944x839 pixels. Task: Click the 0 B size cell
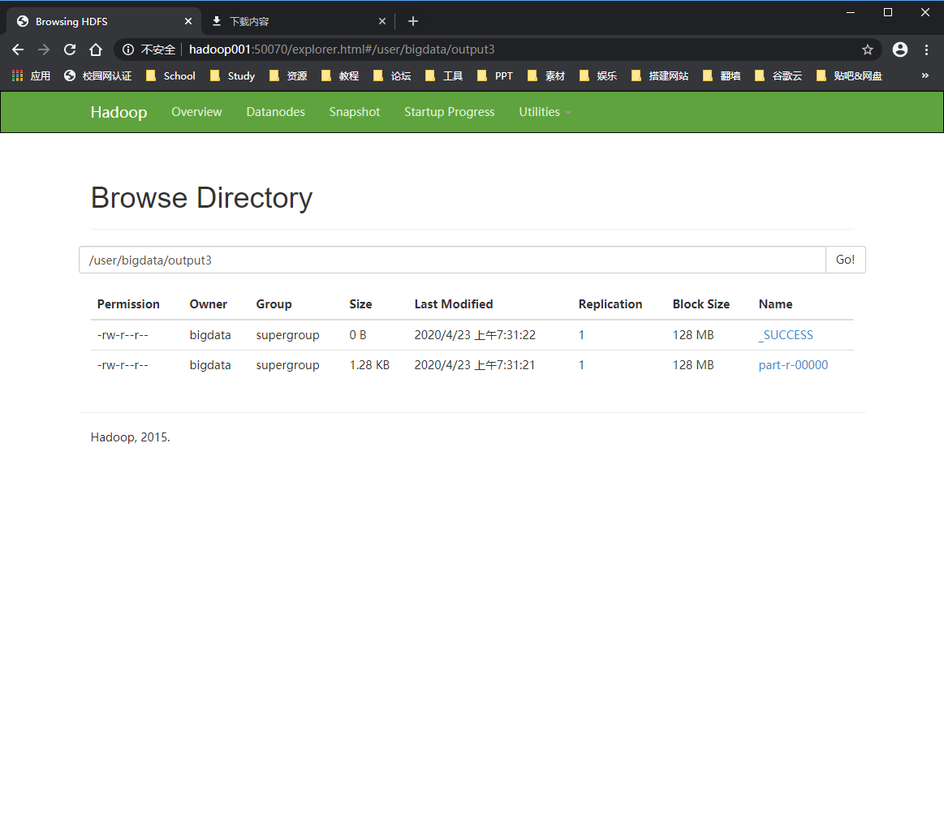(358, 335)
